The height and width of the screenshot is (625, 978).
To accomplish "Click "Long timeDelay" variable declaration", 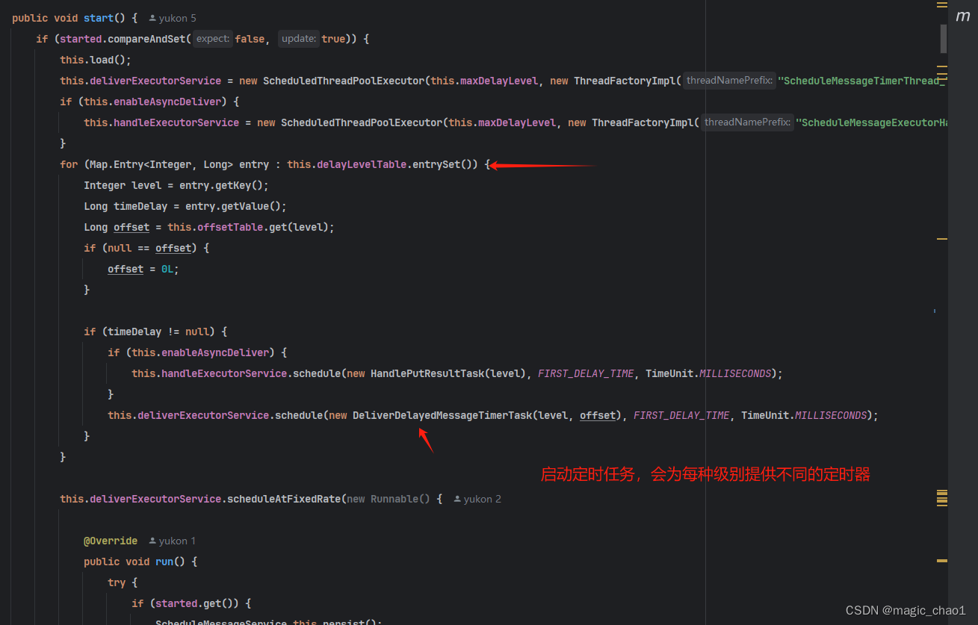I will click(126, 206).
